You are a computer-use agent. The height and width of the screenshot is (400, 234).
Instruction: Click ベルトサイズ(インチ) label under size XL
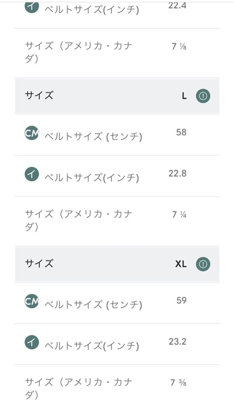92,346
